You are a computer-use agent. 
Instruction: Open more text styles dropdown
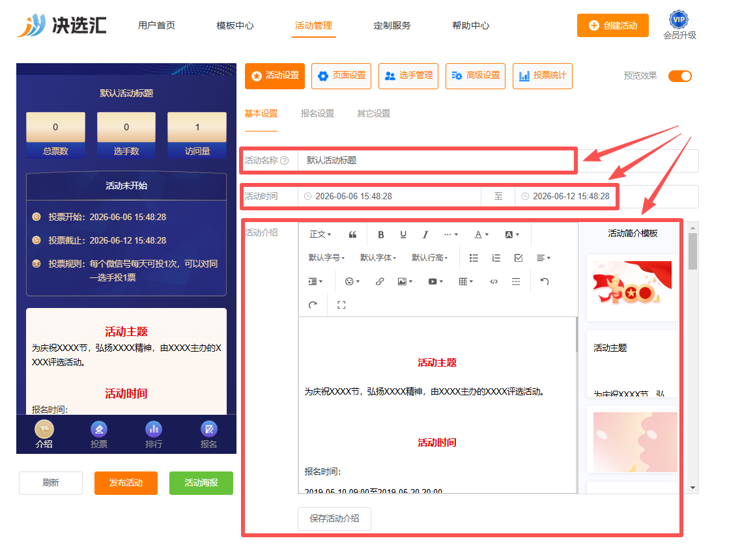coord(451,234)
